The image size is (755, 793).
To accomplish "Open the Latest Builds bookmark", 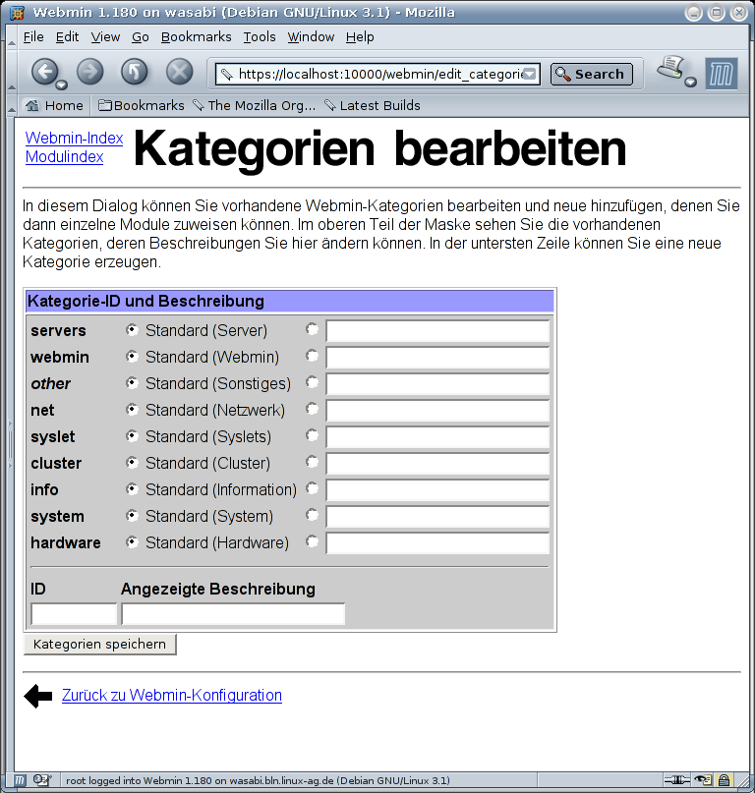I will coord(373,106).
